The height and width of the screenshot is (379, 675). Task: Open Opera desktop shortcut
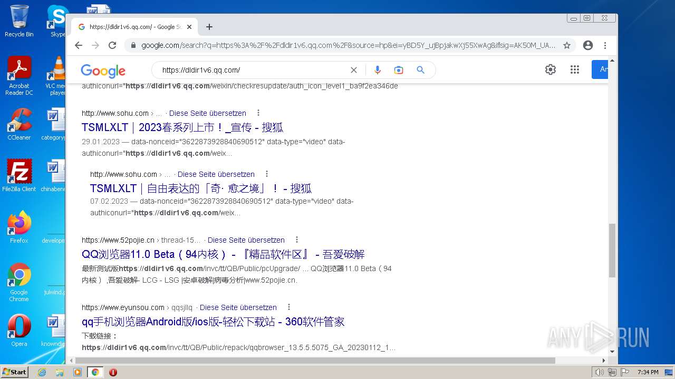click(19, 331)
